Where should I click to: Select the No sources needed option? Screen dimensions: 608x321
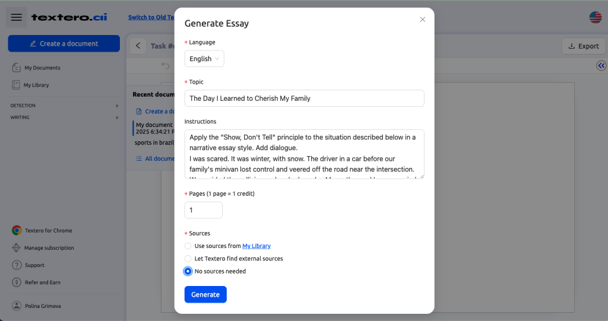coord(188,271)
